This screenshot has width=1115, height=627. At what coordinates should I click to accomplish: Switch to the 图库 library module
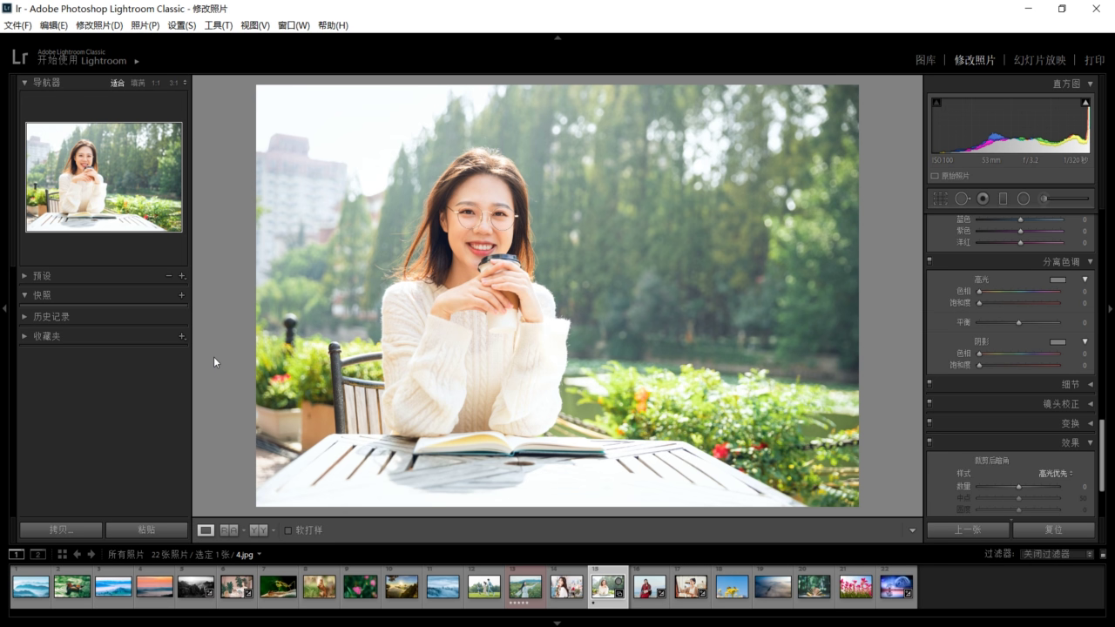tap(925, 60)
